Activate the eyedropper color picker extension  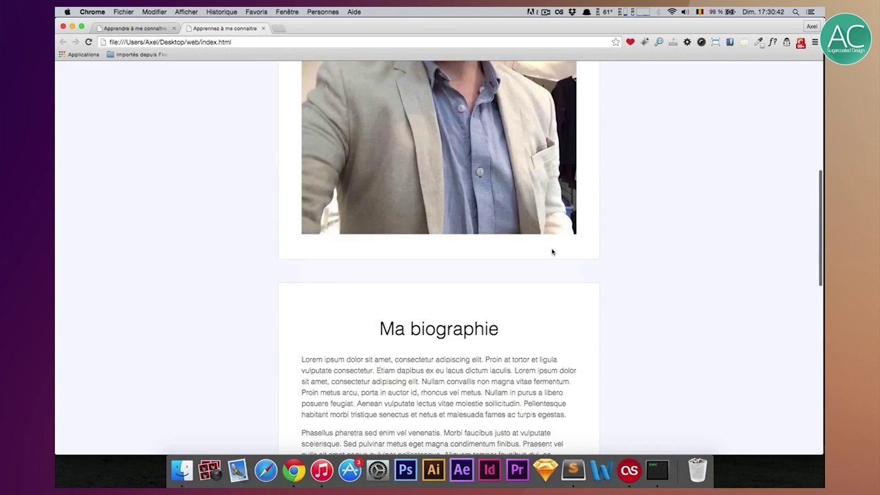[x=758, y=42]
